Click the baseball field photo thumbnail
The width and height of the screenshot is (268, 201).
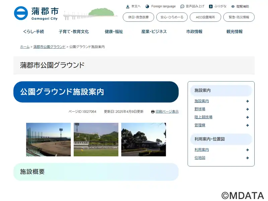coord(48,140)
